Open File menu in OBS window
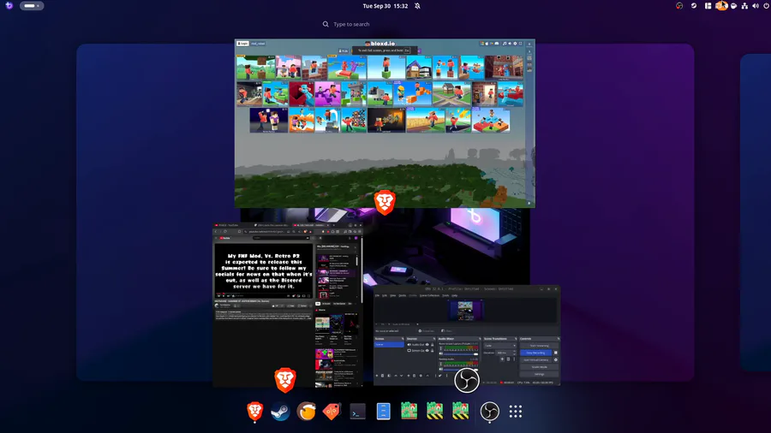Viewport: 771px width, 433px height. click(x=377, y=295)
